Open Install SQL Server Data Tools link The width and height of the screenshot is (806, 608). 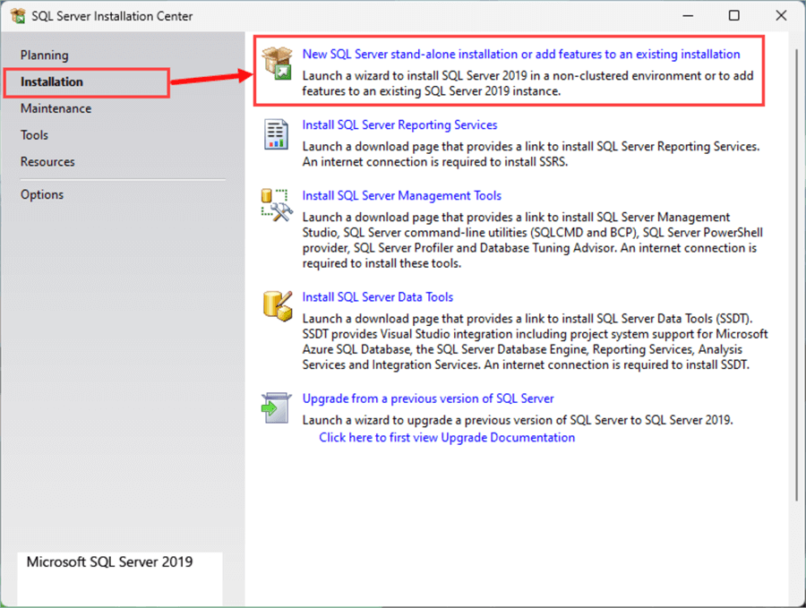(378, 297)
